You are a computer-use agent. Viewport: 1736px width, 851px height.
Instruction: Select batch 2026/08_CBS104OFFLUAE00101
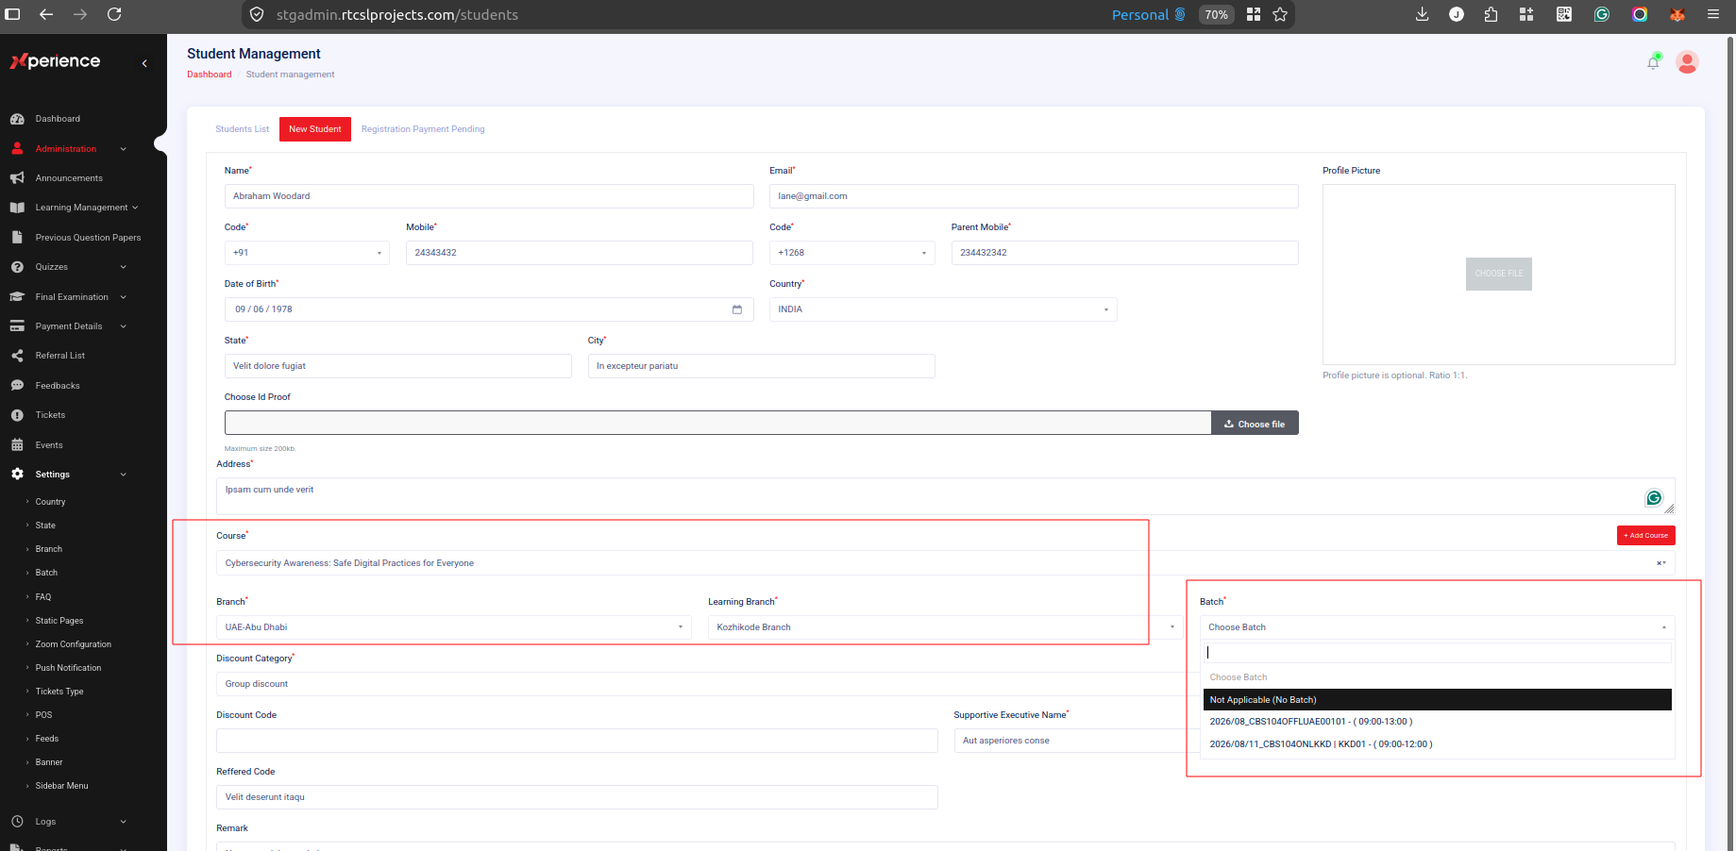pos(1438,722)
